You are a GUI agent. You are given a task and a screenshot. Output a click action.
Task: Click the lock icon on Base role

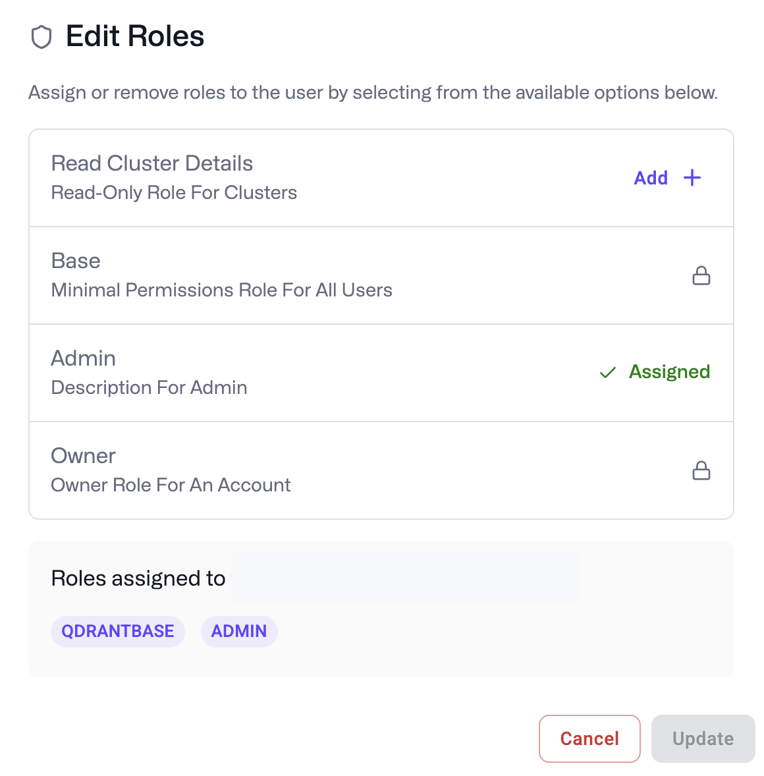tap(701, 275)
